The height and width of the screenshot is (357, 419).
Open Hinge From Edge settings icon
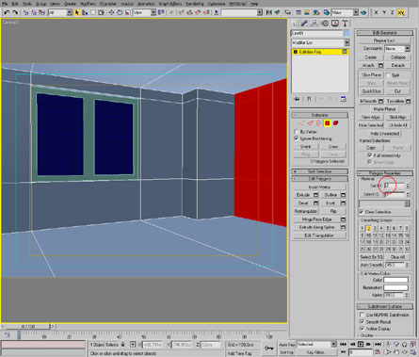343,219
